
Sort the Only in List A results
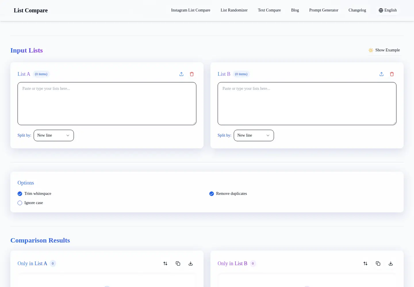(165, 263)
